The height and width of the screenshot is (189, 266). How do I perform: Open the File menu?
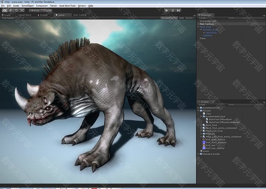click(x=3, y=6)
